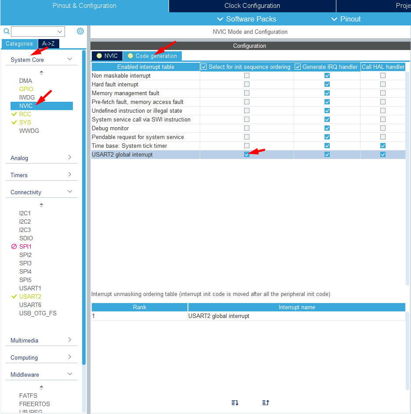Click the status icon on NVIC tab
Viewport: 411px width, 414px height.
point(99,56)
